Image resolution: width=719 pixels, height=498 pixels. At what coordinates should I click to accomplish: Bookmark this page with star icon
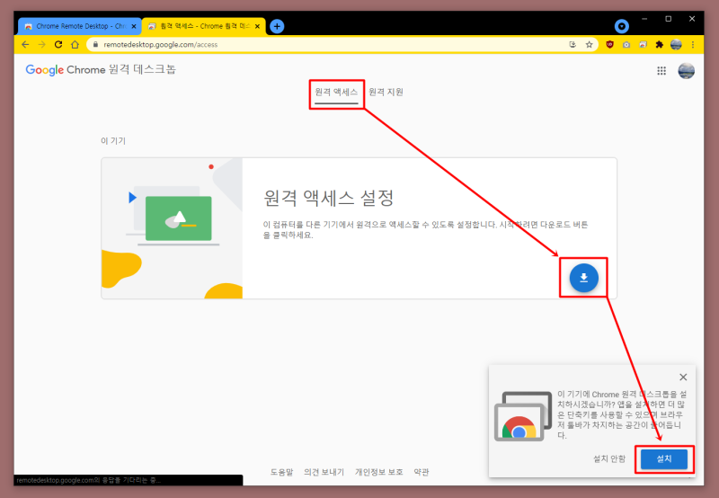click(x=590, y=44)
